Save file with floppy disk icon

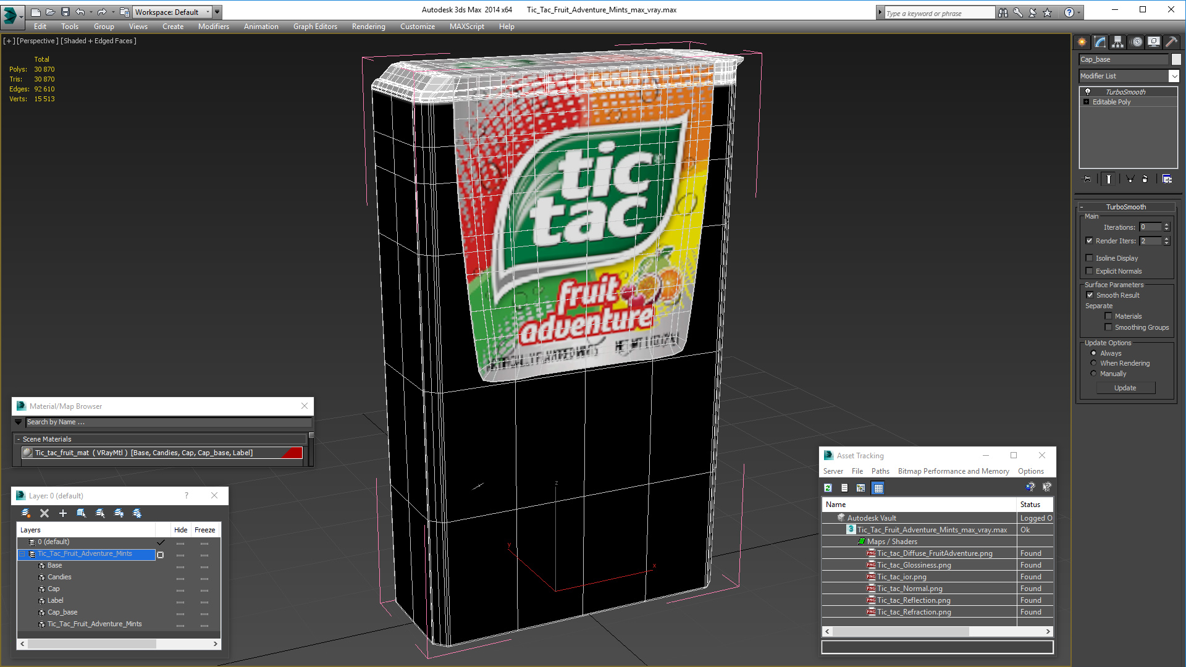pos(65,12)
